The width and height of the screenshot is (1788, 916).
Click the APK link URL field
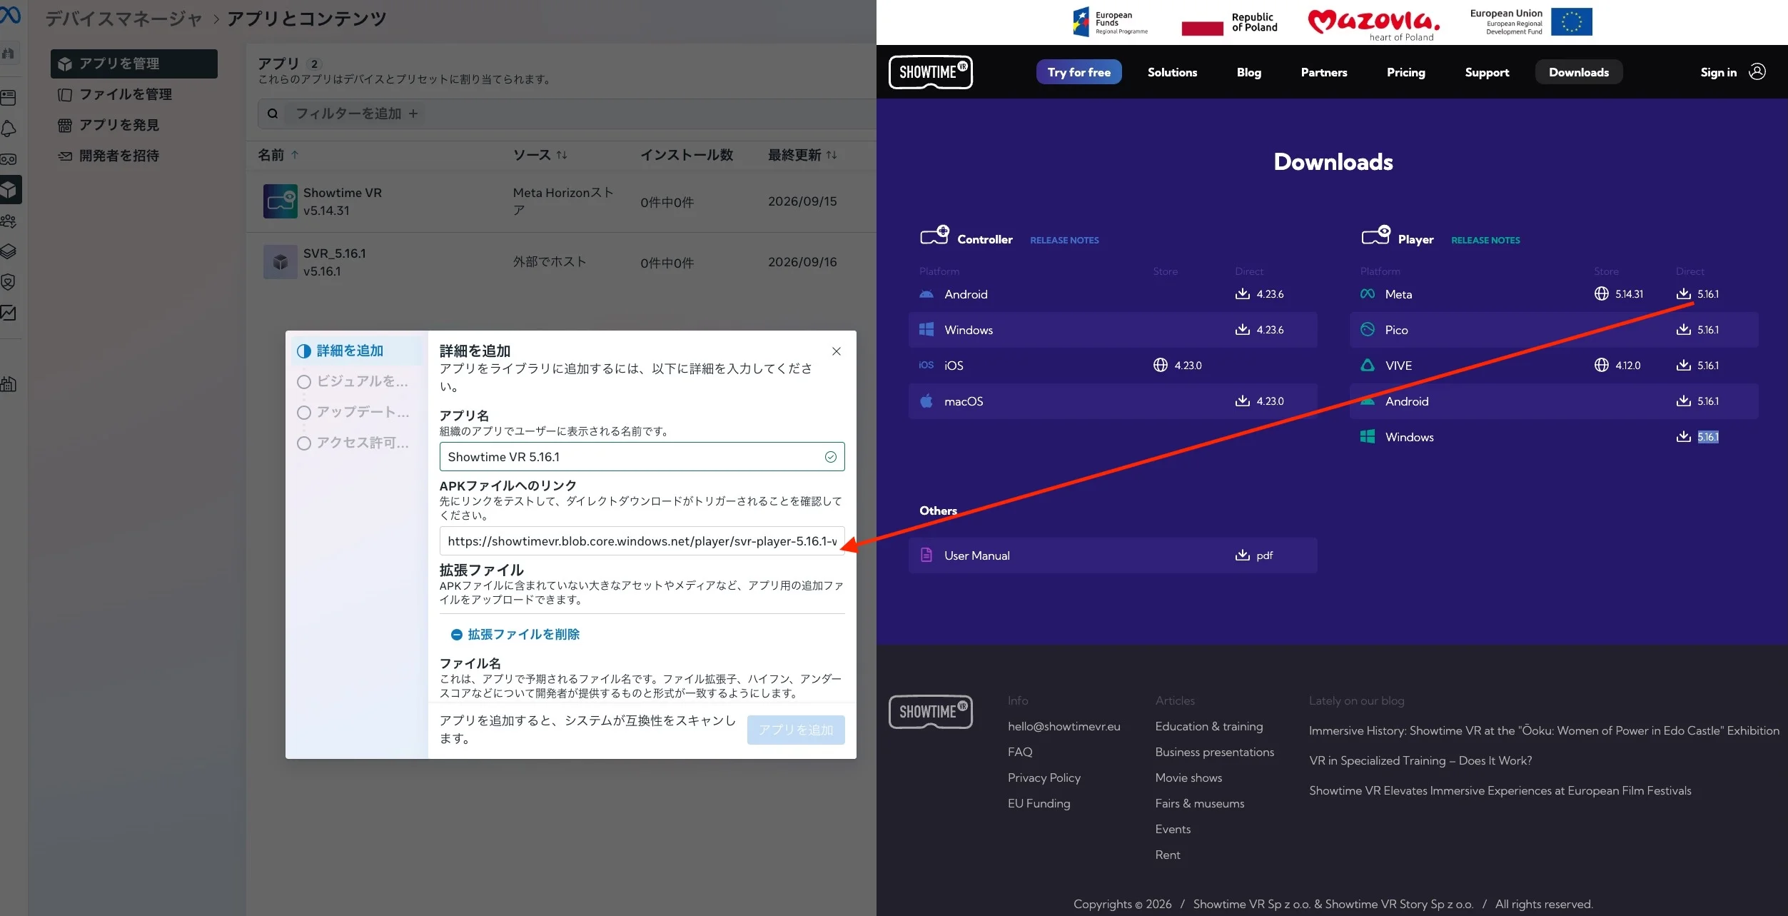(642, 541)
